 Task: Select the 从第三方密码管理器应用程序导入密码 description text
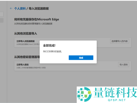31,68
